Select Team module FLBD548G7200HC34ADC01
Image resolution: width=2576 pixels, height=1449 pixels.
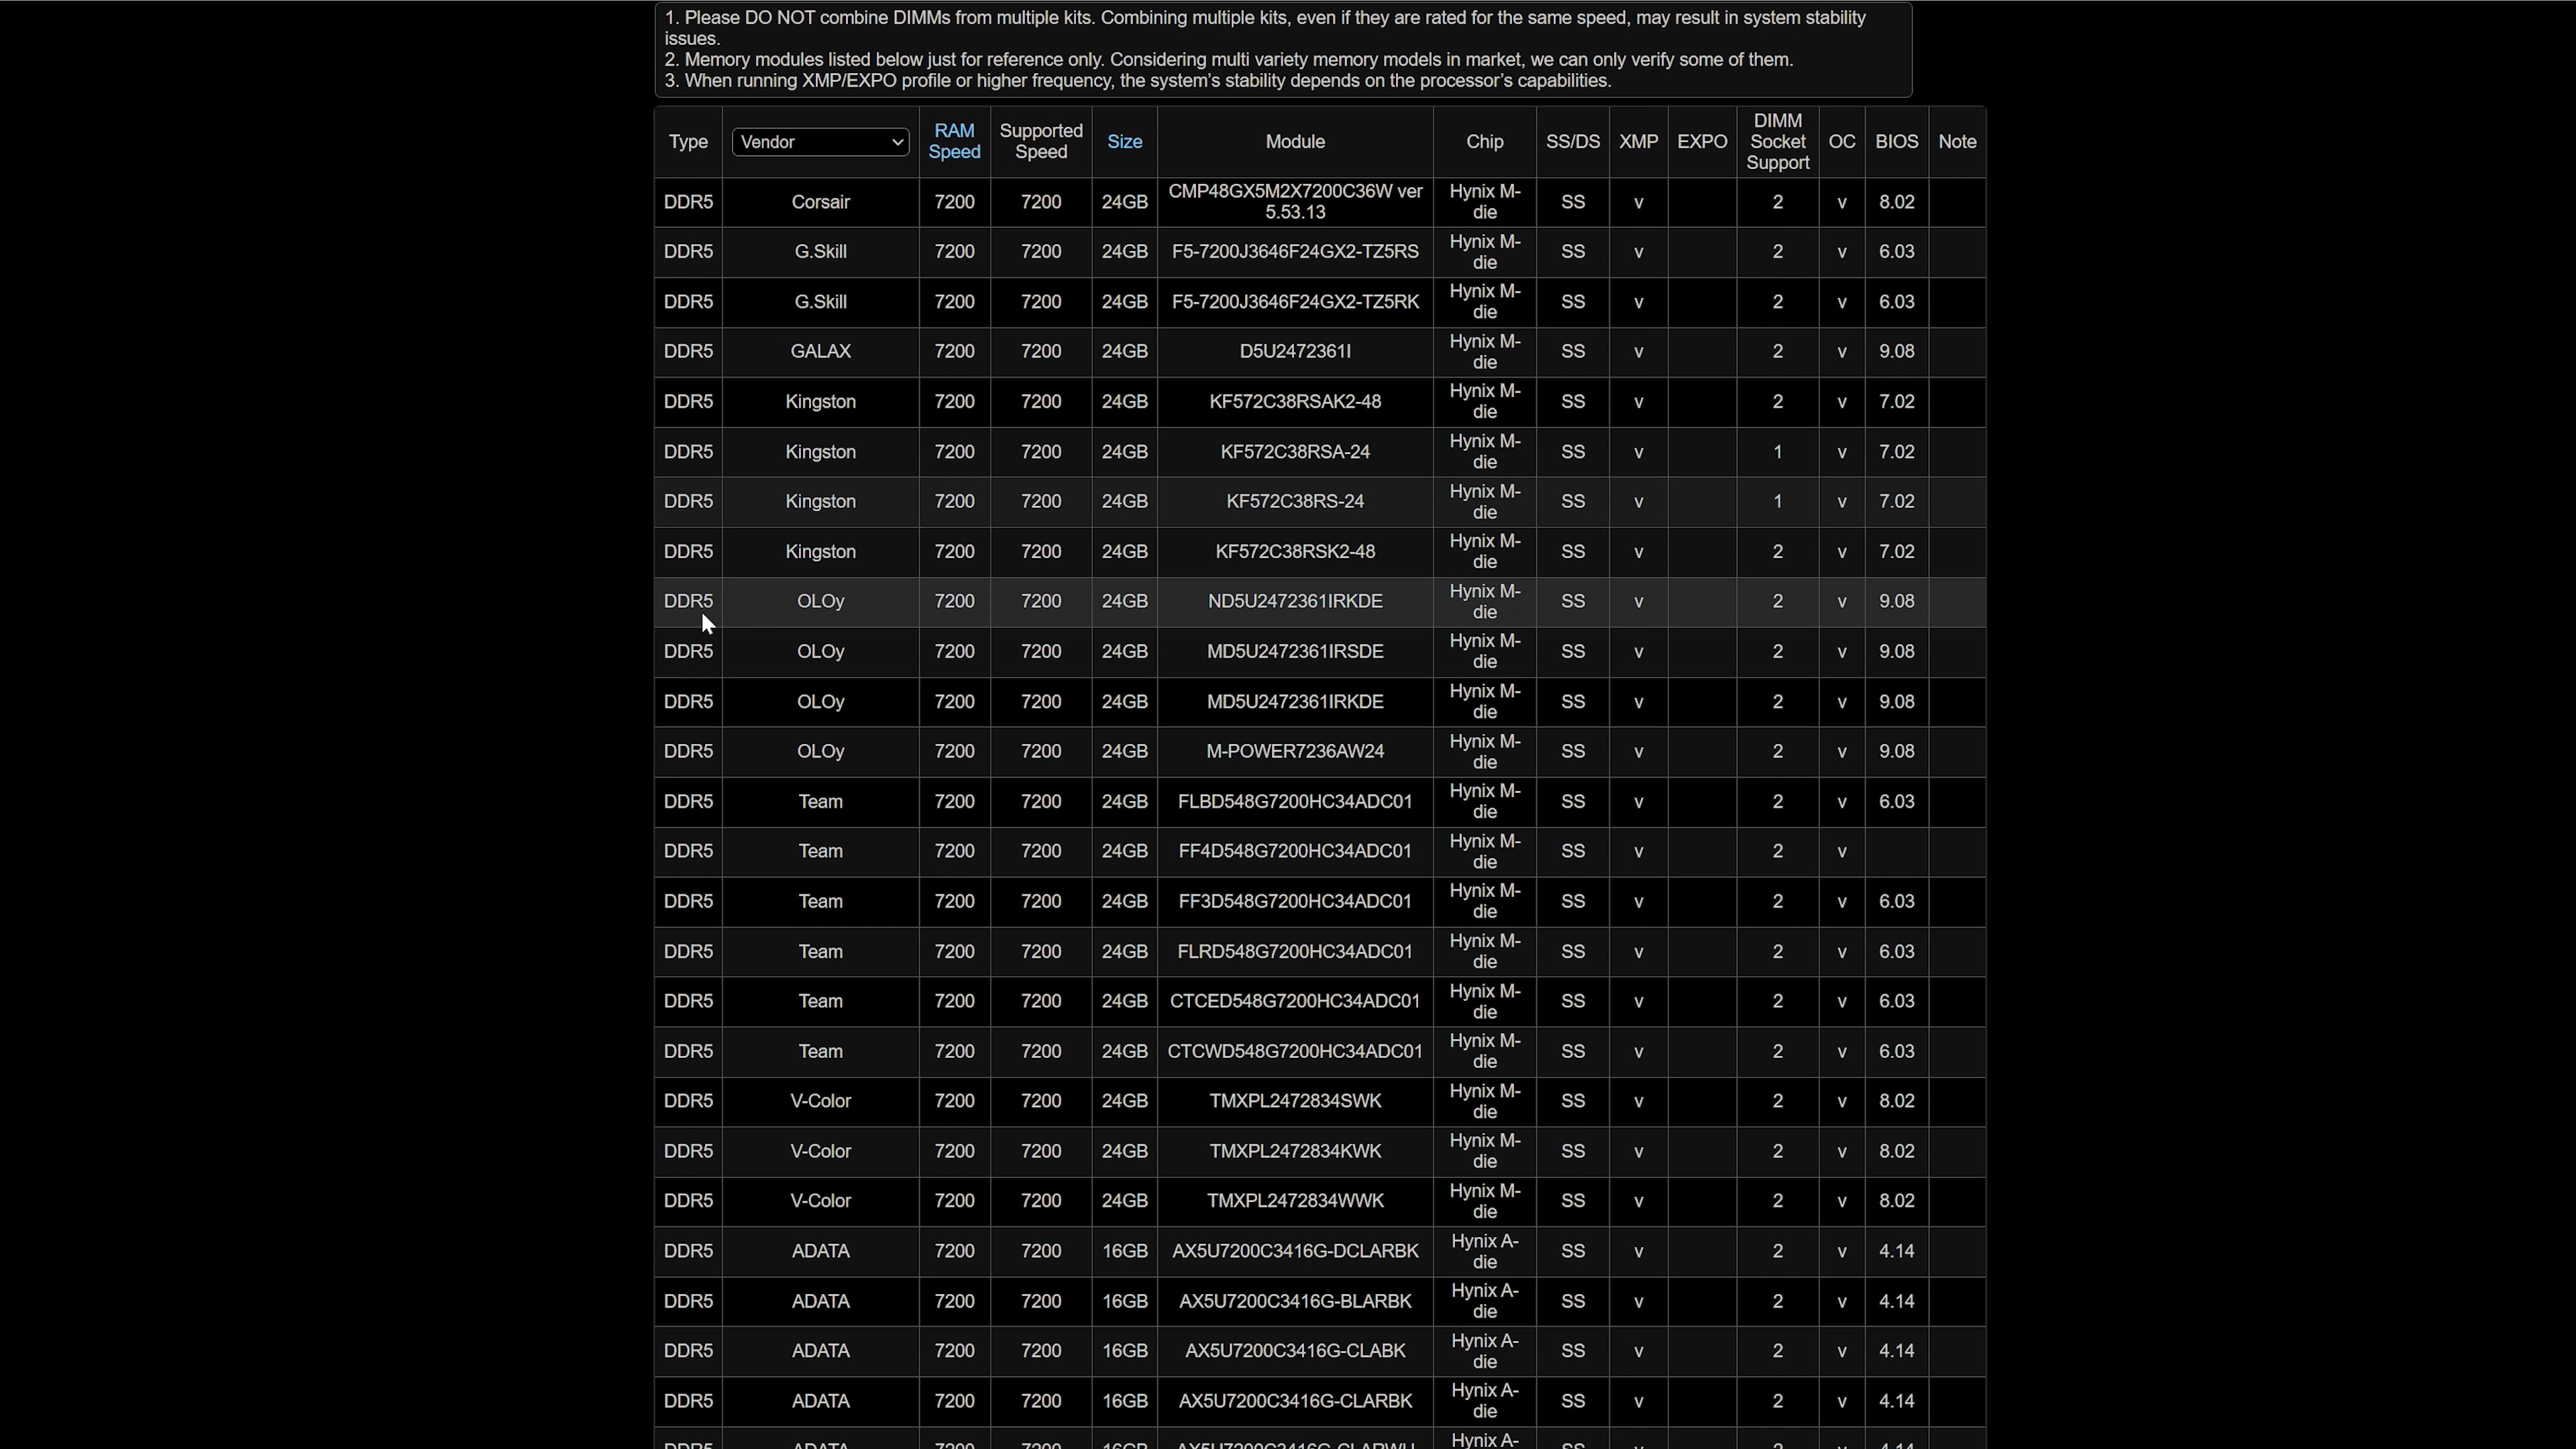[x=1295, y=802]
